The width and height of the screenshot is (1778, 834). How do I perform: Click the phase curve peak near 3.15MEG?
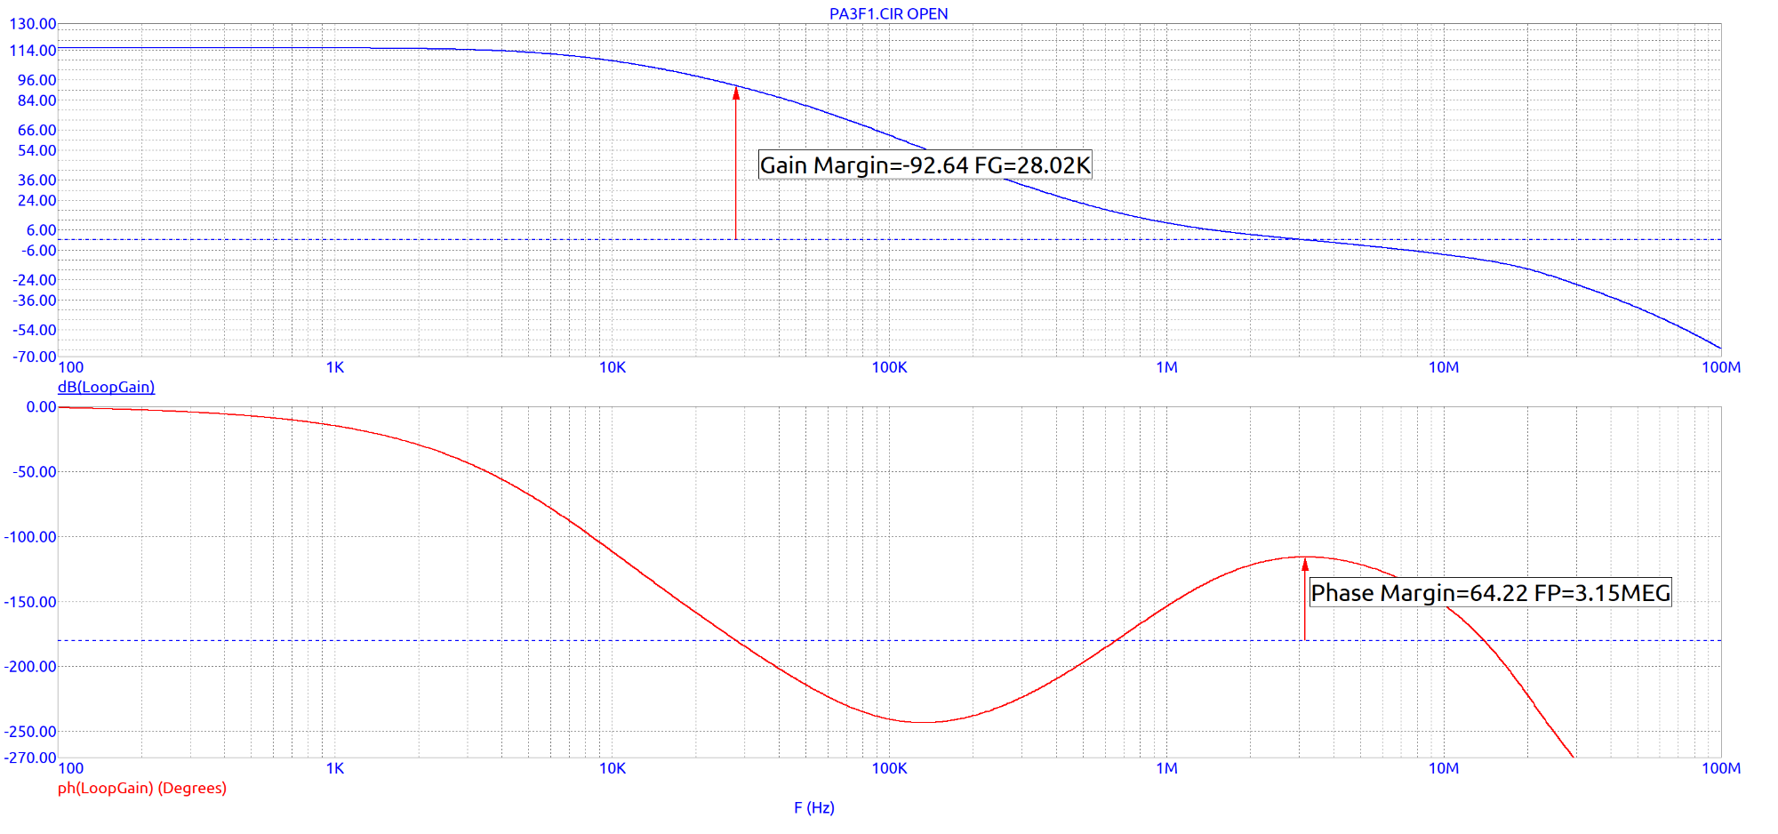click(1305, 557)
